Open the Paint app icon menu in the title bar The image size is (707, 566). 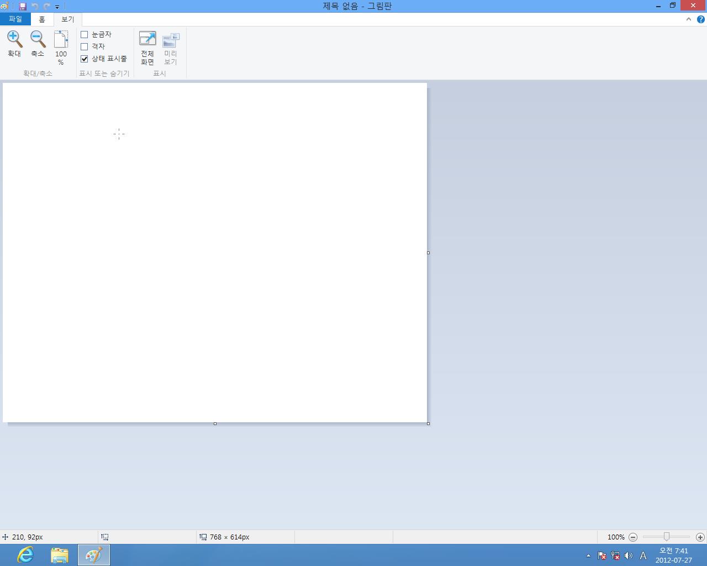4,6
